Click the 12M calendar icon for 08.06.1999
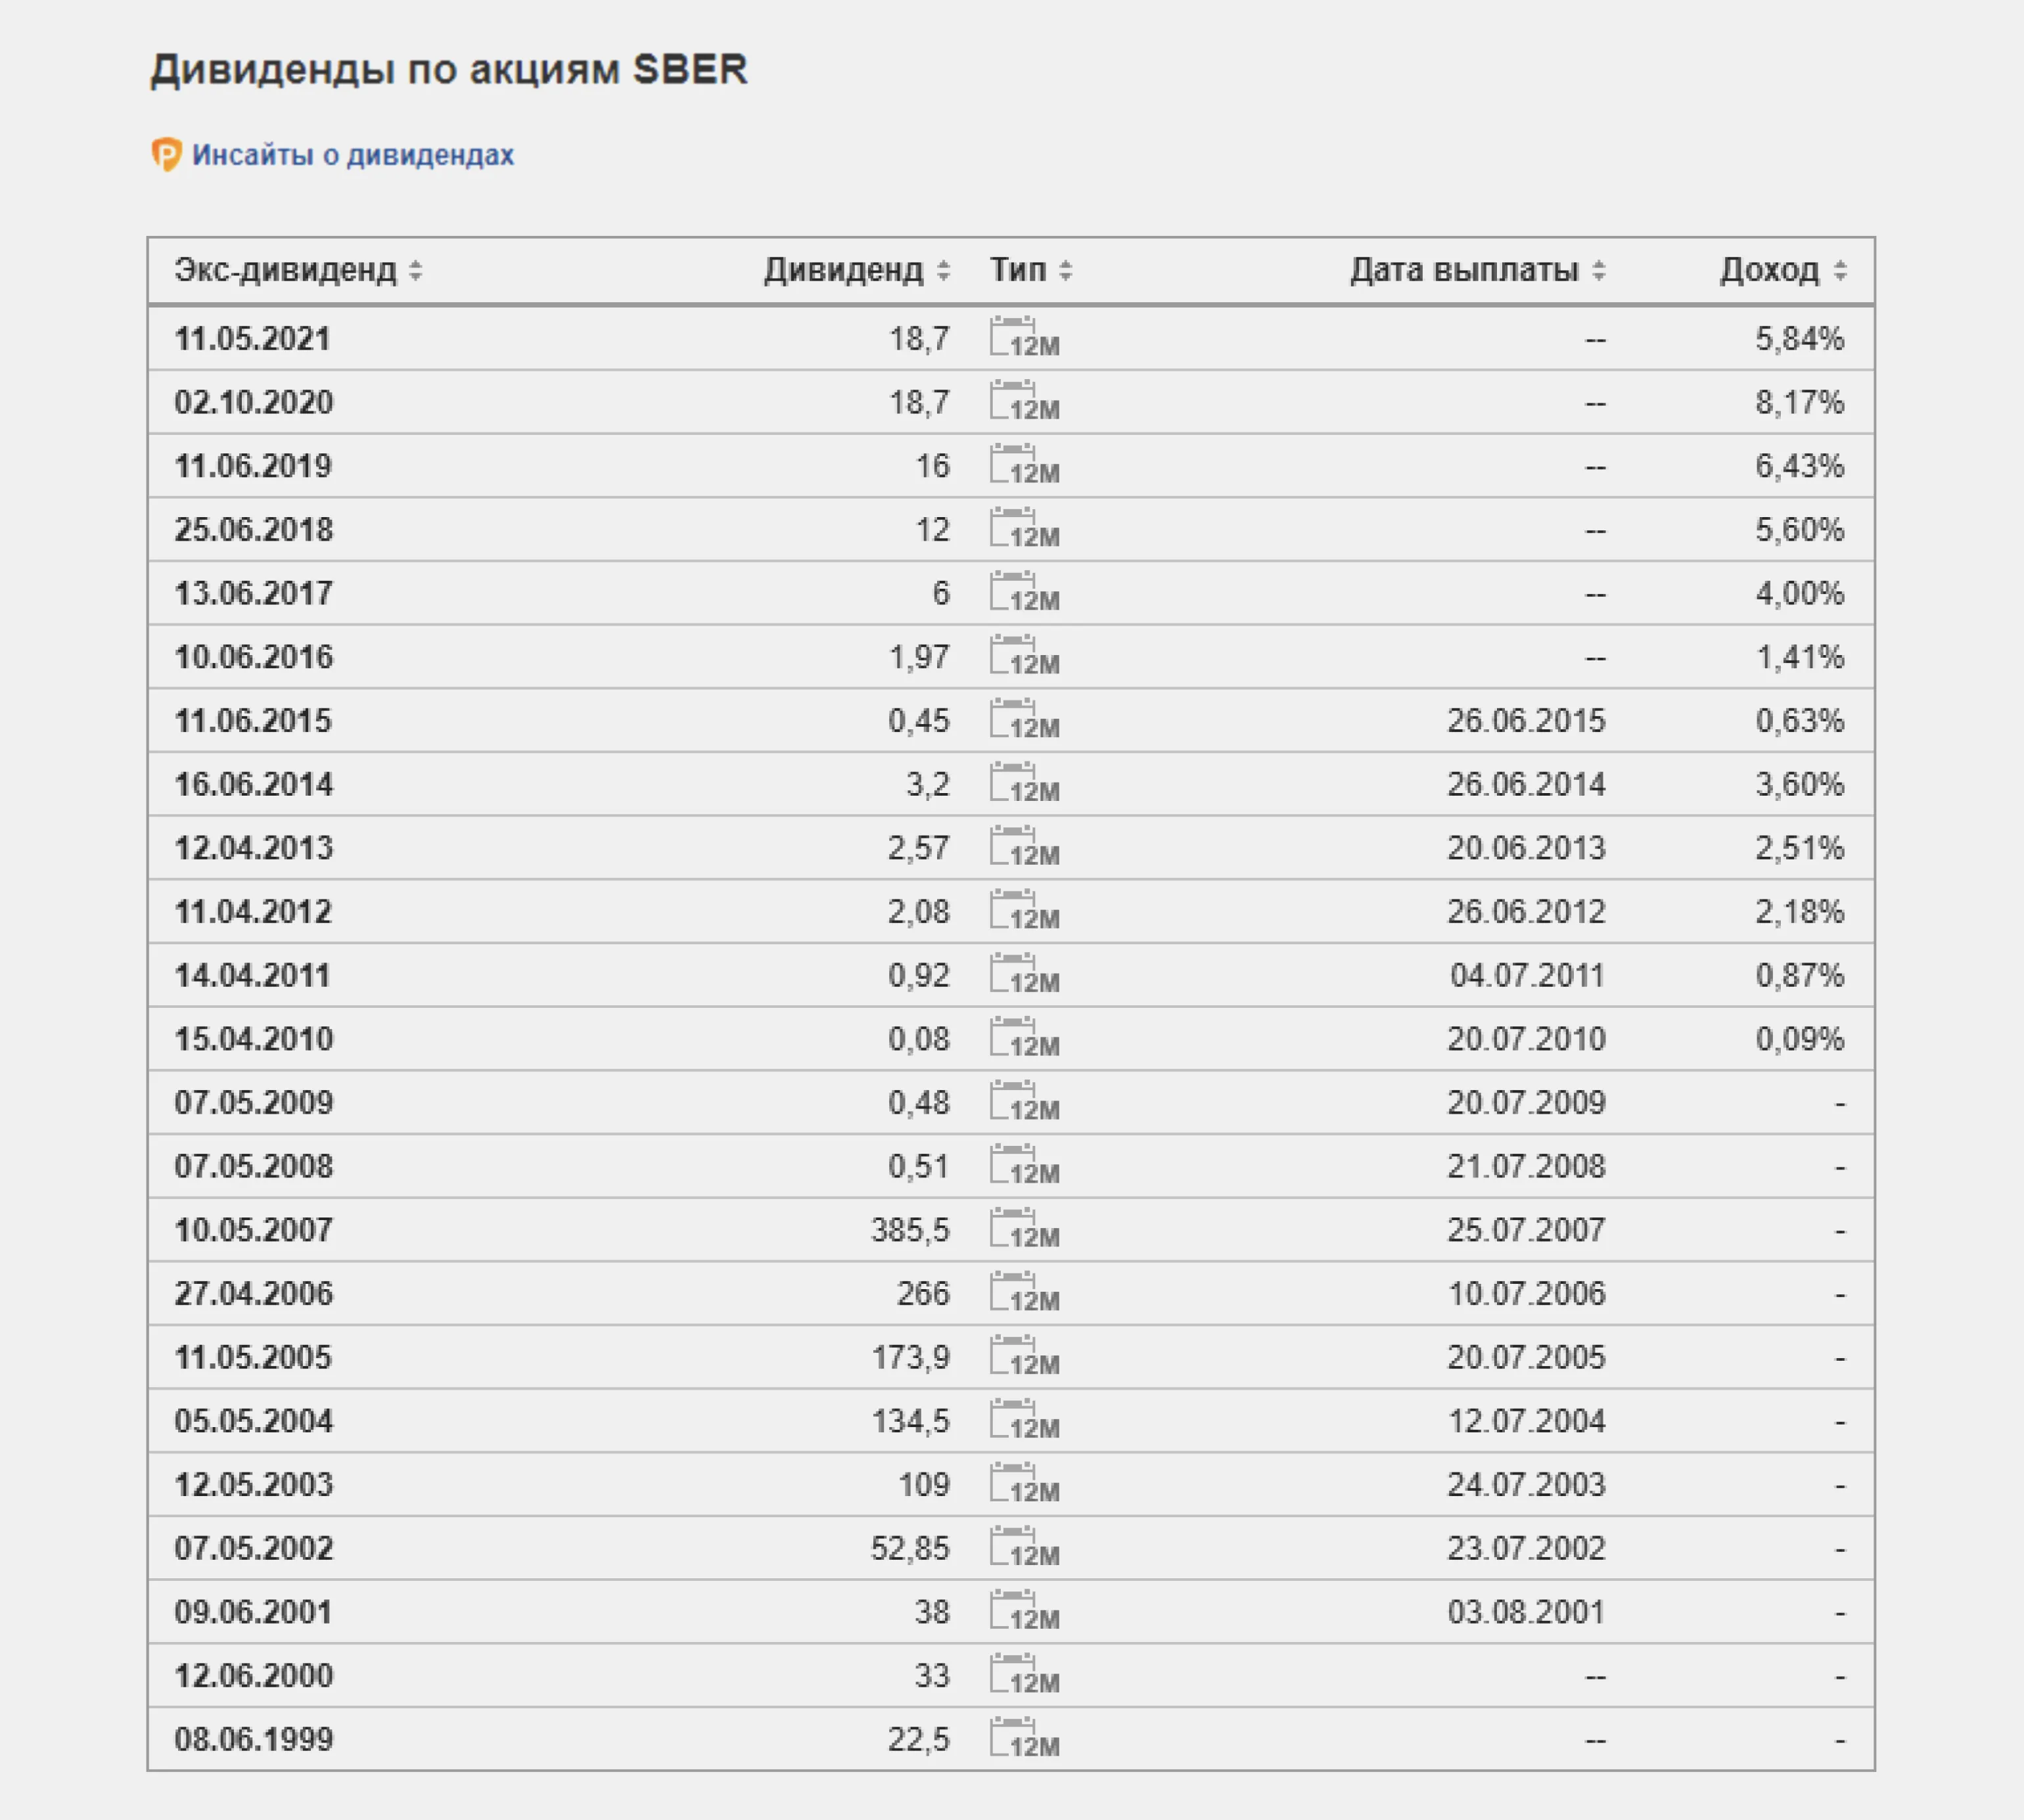Screen dimensions: 2024x1820 (x=1024, y=1739)
